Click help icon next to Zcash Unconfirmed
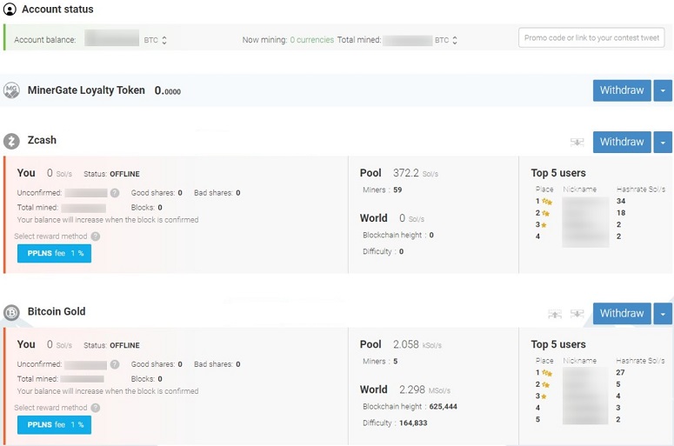The image size is (674, 446). [115, 193]
